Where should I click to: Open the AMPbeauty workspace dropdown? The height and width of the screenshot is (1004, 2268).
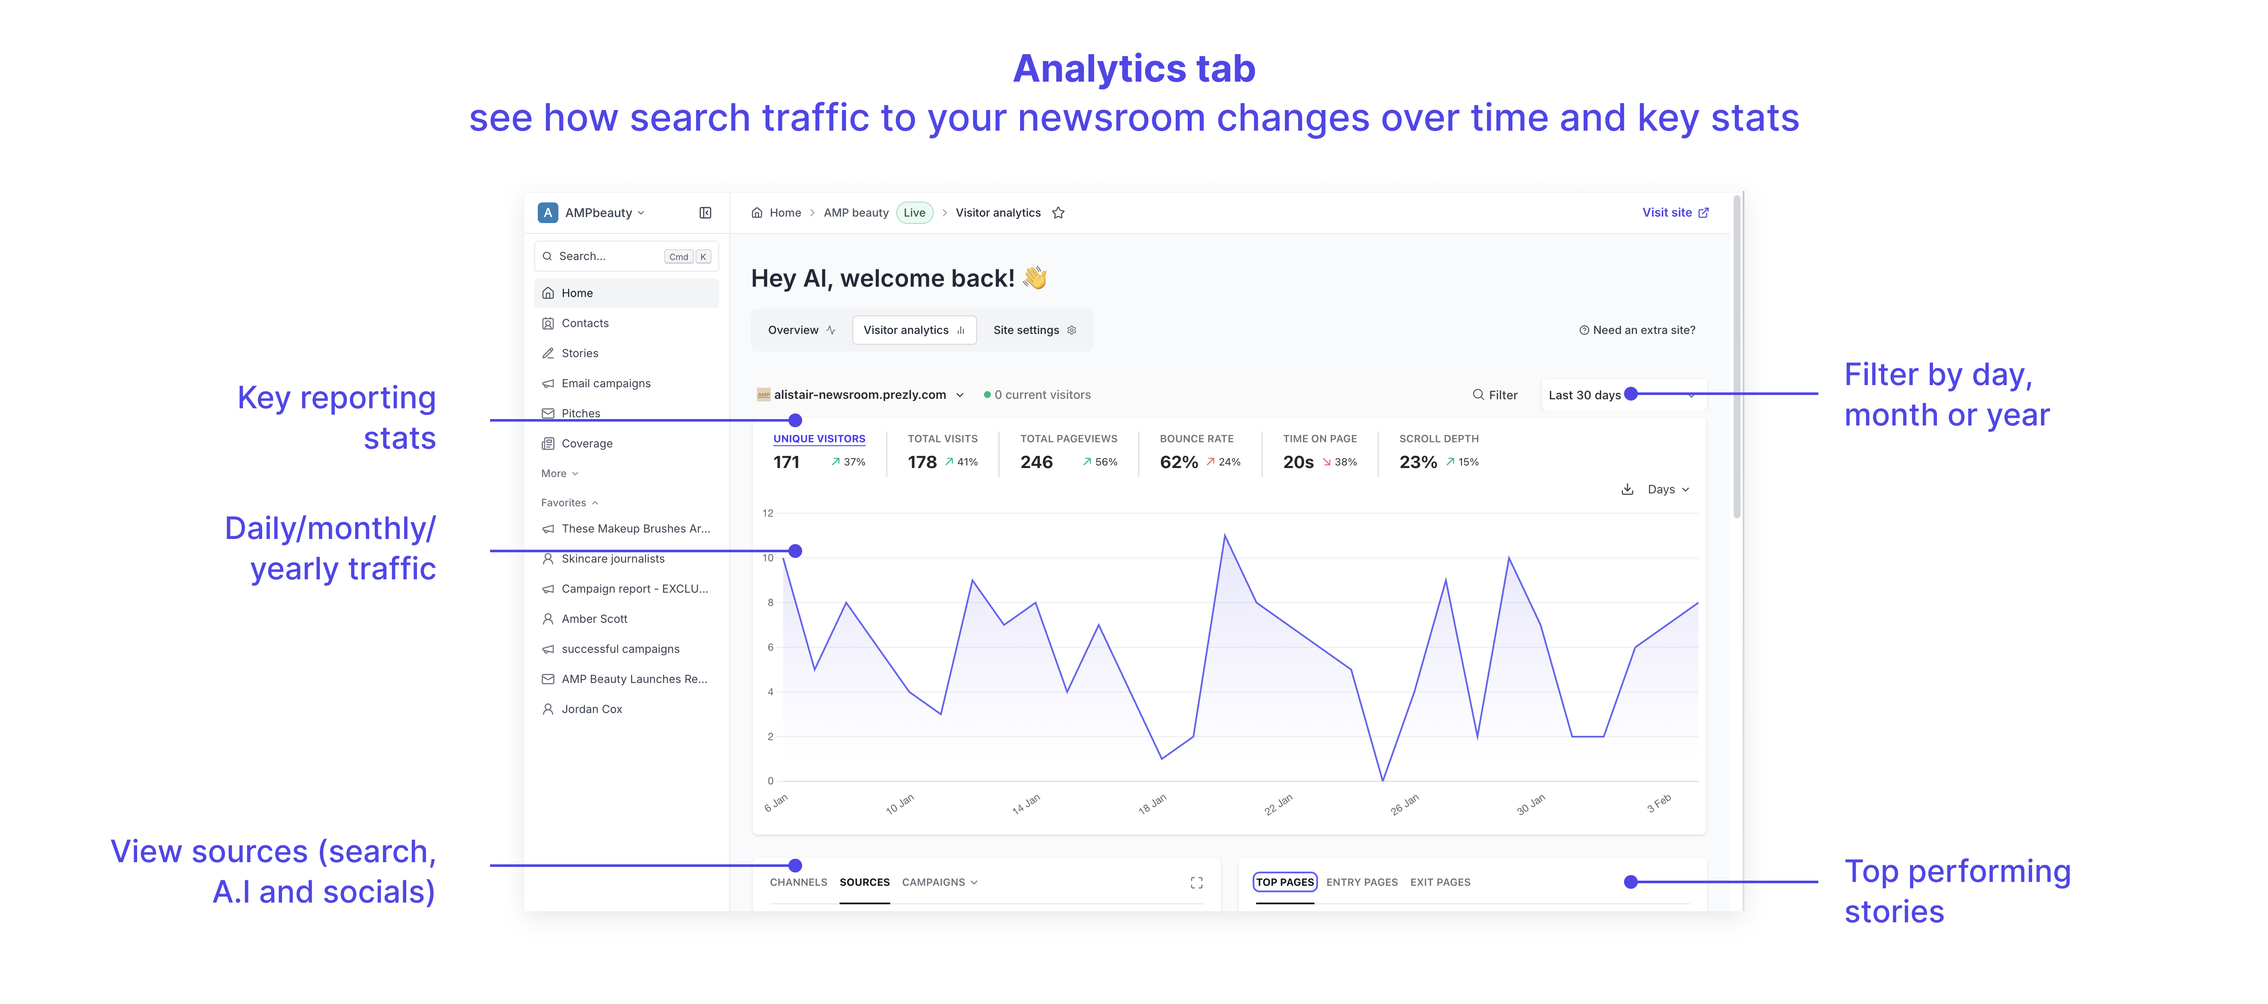pyautogui.click(x=598, y=213)
